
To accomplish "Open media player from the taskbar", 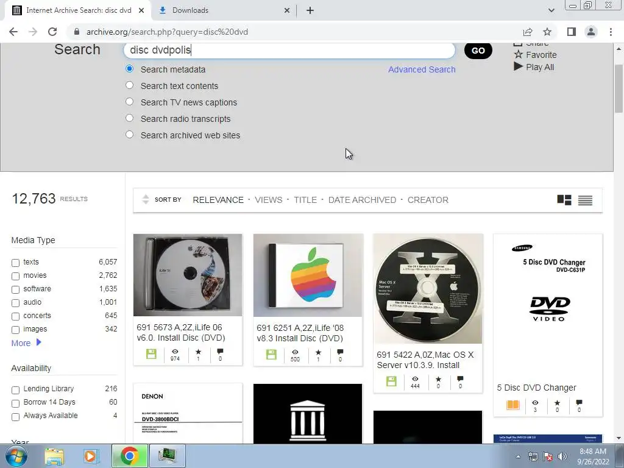I will click(x=90, y=456).
